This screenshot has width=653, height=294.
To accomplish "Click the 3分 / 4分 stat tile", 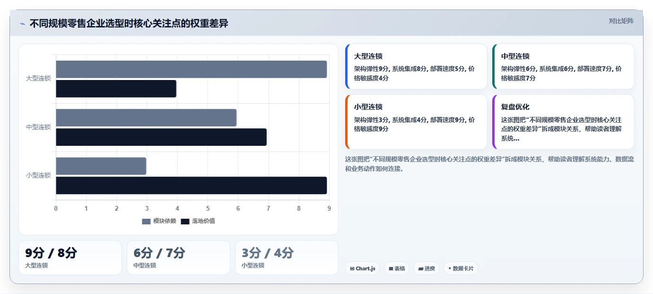I will 287,258.
